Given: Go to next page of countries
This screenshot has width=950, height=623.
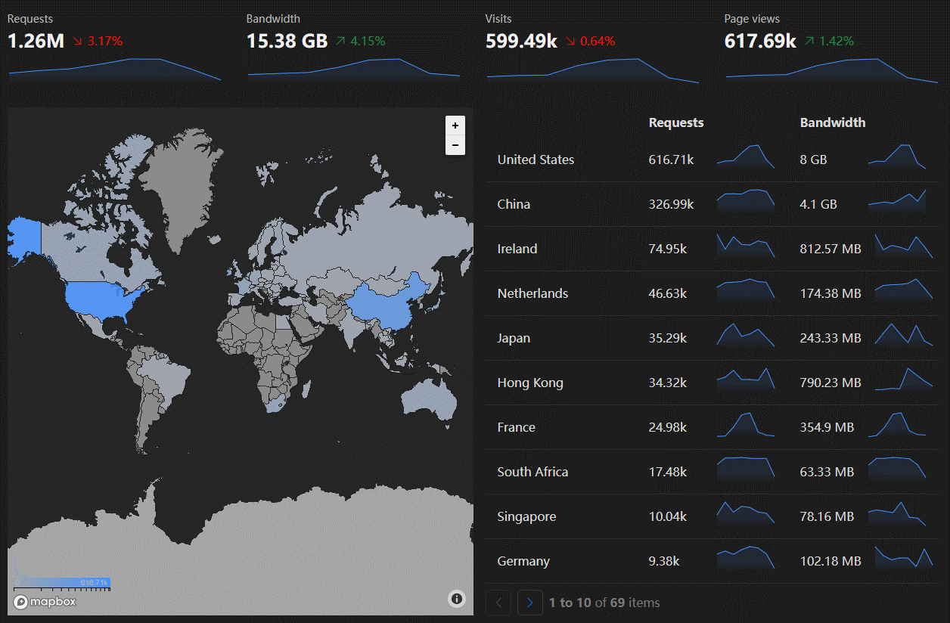Looking at the screenshot, I should (x=529, y=603).
